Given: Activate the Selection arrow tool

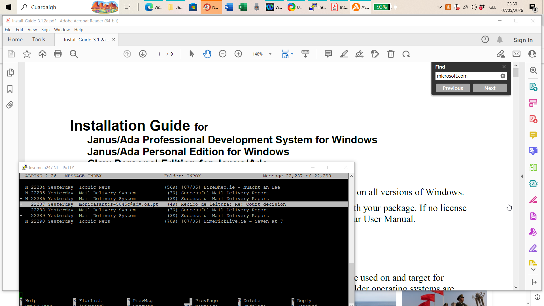Looking at the screenshot, I should (192, 54).
